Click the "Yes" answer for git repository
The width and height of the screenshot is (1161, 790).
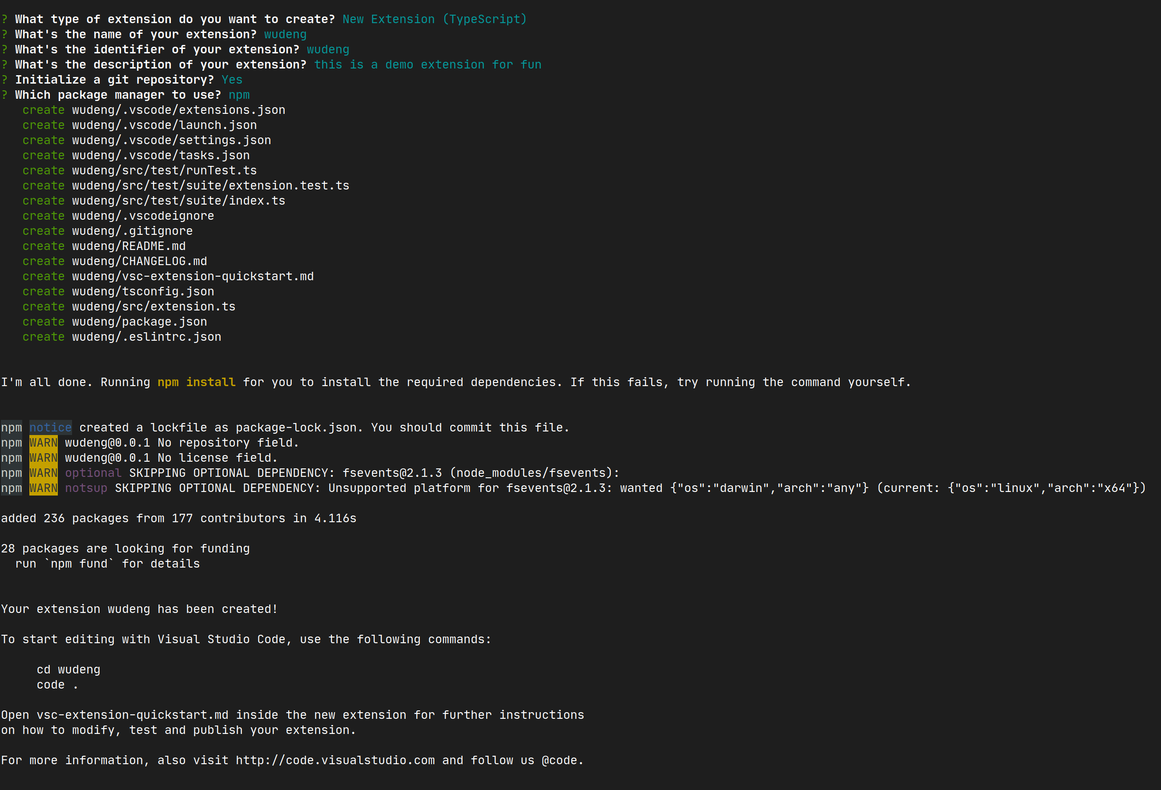[232, 80]
